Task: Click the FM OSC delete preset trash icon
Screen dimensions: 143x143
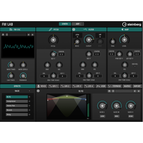Action: pos(7,35)
